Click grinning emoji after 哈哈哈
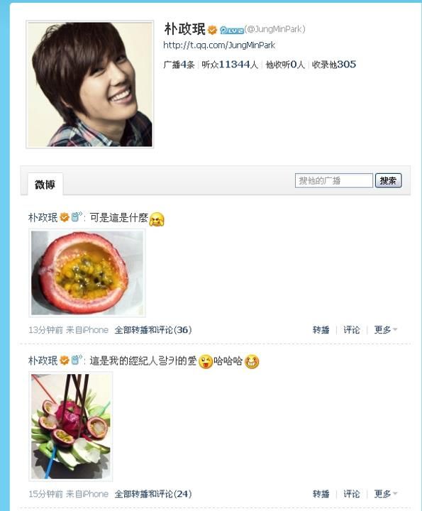Viewport: 422px width, 511px height. (x=251, y=361)
